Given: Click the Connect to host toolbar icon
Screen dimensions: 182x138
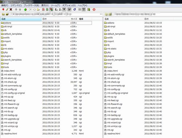Looking at the screenshot, I should 3,9.
